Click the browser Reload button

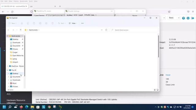[12, 12]
